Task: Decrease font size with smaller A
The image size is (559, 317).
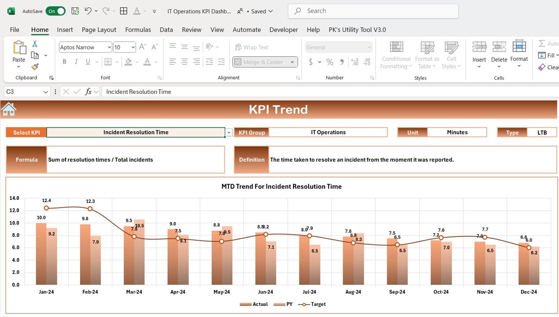Action: [154, 47]
